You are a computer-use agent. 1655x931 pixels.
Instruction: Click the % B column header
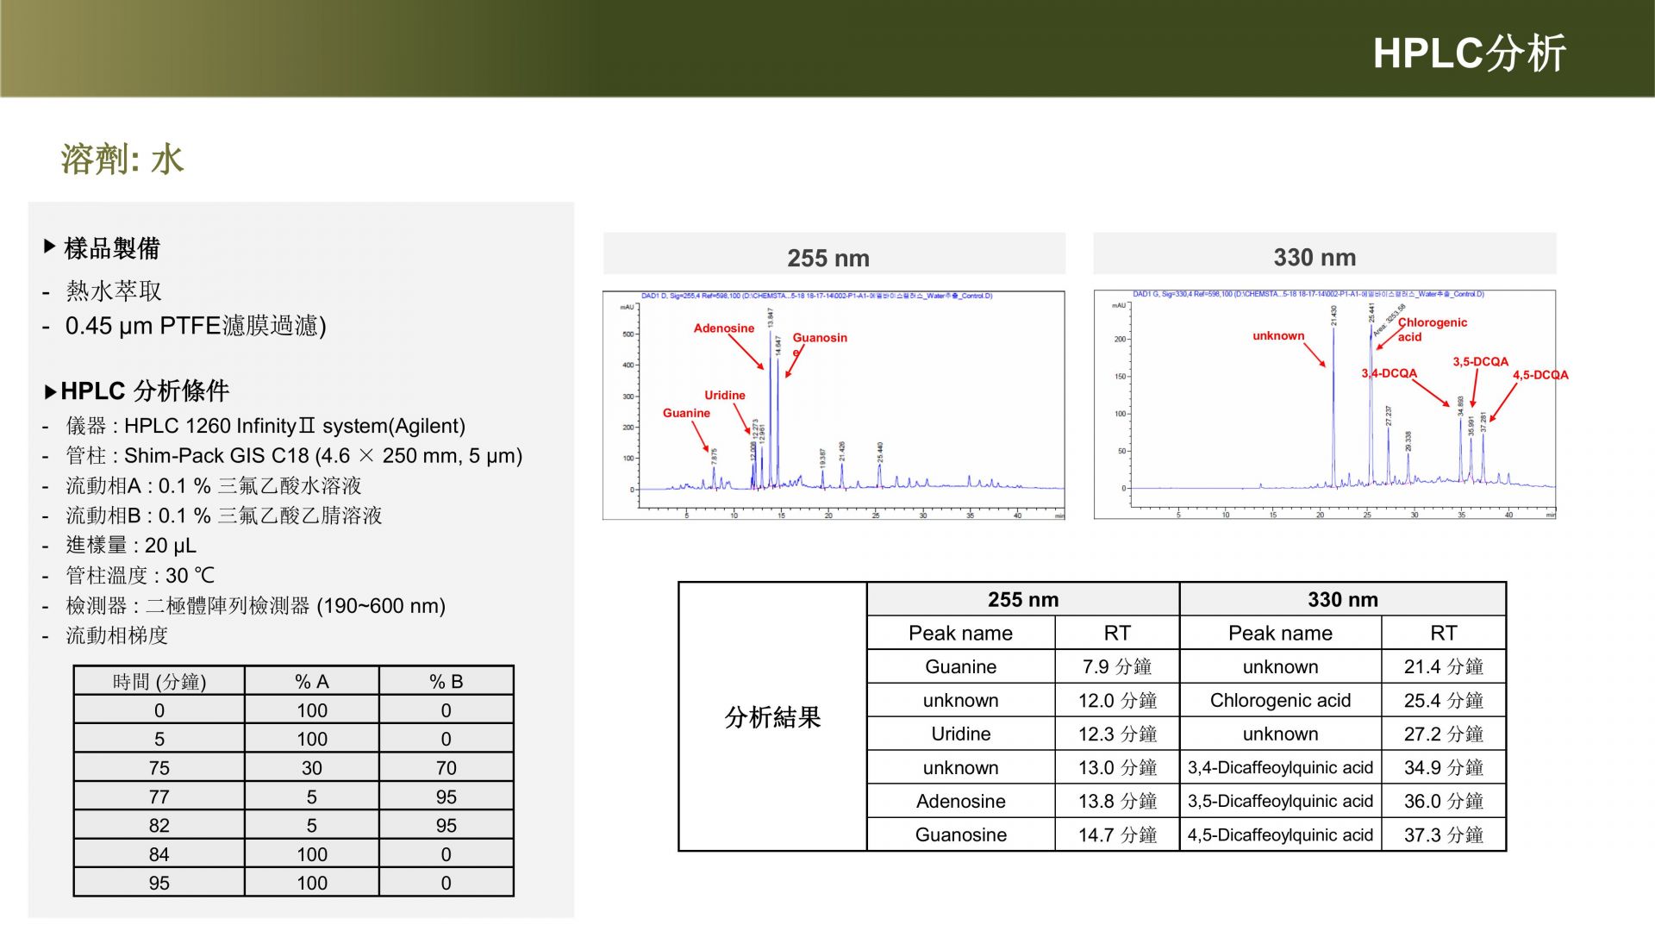pos(446,681)
